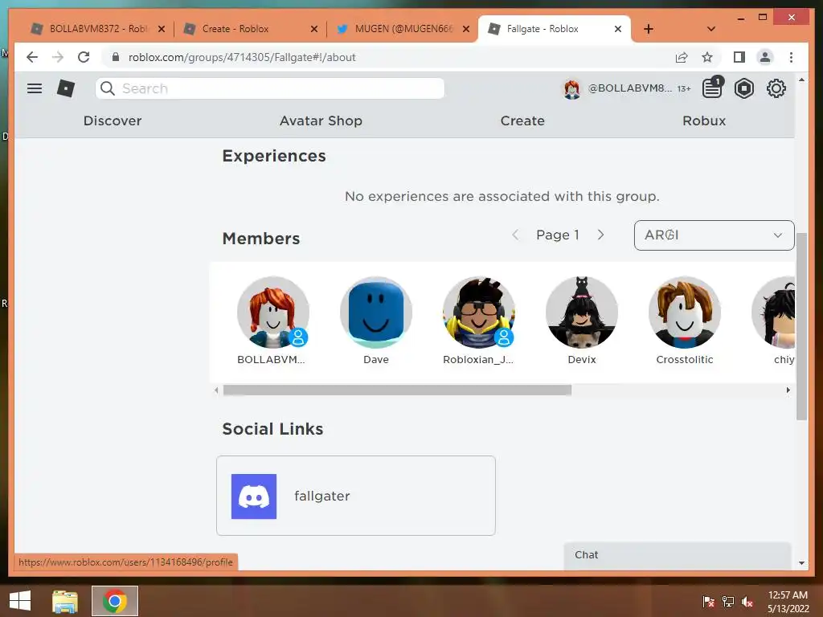Click the share page icon in address bar

[682, 57]
